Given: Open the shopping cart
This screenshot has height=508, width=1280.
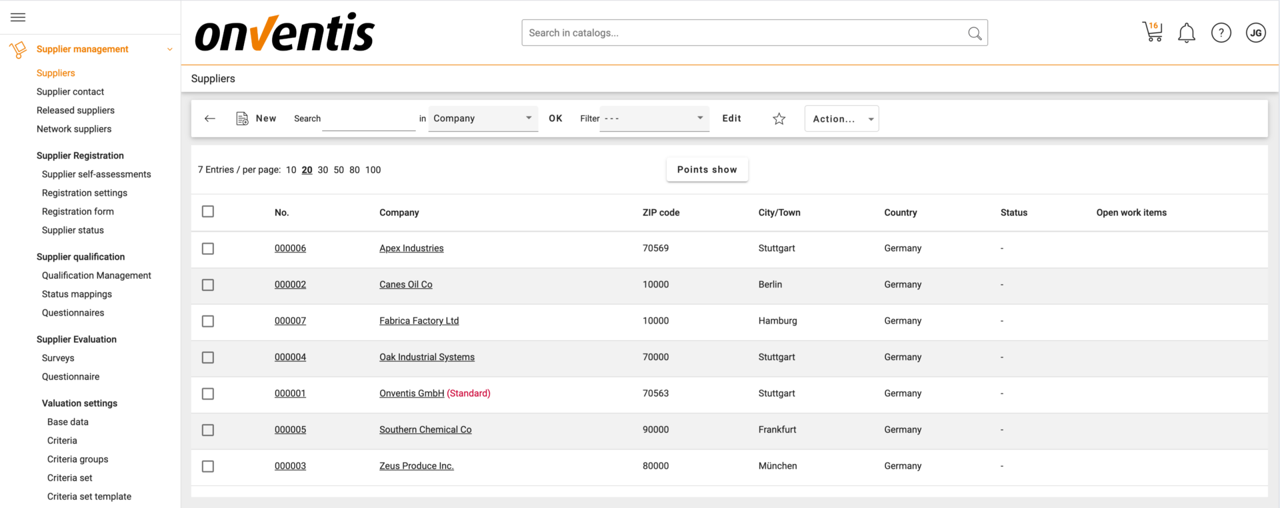Looking at the screenshot, I should click(1152, 32).
